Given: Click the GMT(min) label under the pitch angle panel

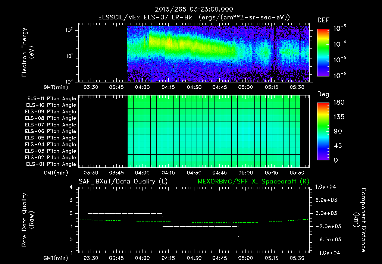Looking at the screenshot, I should pos(56,173).
